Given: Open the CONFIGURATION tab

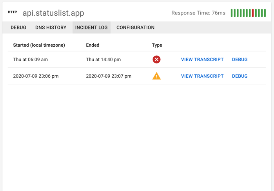Looking at the screenshot, I should point(135,27).
